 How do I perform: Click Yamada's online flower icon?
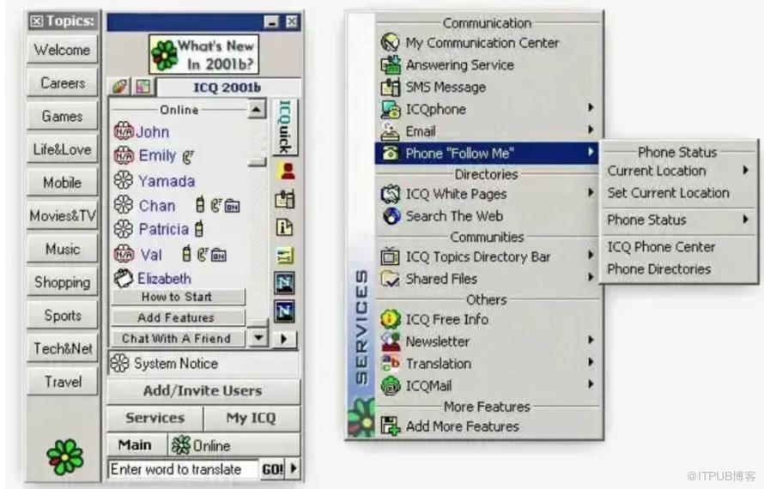pyautogui.click(x=124, y=180)
